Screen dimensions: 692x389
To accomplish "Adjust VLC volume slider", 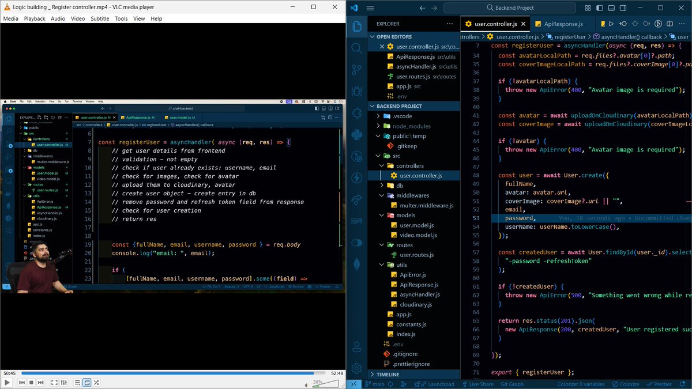I will (x=325, y=383).
